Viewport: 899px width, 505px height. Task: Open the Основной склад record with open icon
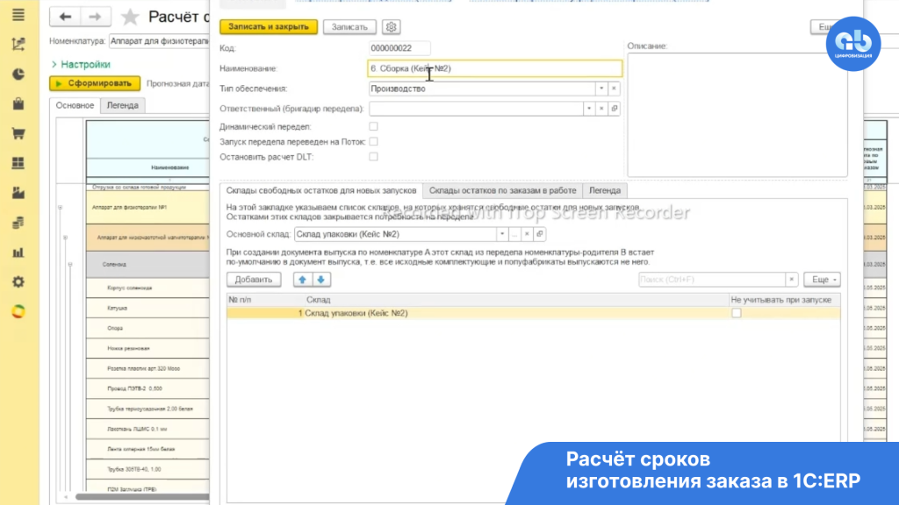[540, 234]
